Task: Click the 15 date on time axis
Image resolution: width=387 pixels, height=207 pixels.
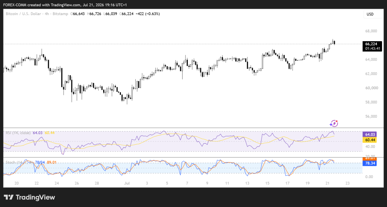Action: tap(267, 183)
